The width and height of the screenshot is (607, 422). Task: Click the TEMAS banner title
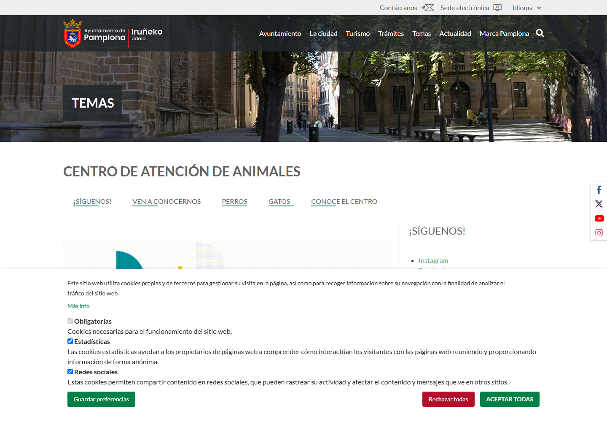(x=93, y=103)
